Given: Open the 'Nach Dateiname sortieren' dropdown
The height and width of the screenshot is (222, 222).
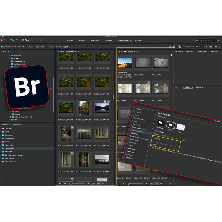Looking at the screenshot, I should pyautogui.click(x=194, y=47).
